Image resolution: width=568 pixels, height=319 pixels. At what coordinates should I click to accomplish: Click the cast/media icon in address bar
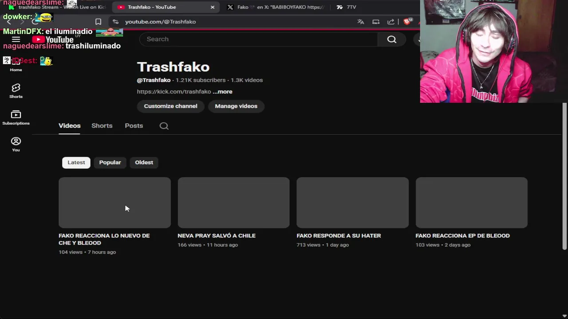pos(376,22)
